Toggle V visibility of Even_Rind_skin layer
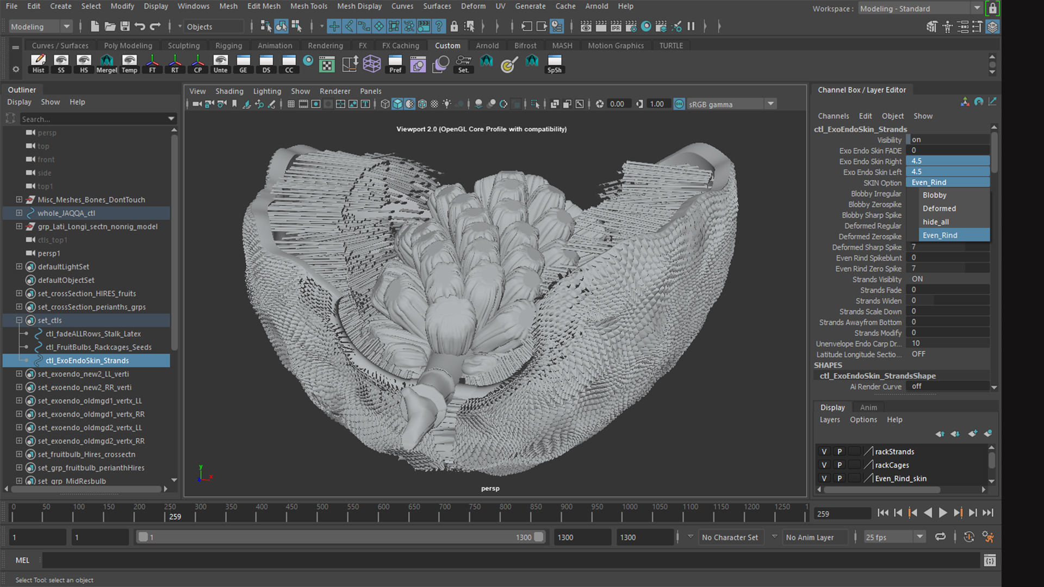Screen dimensions: 1044x587 point(824,478)
